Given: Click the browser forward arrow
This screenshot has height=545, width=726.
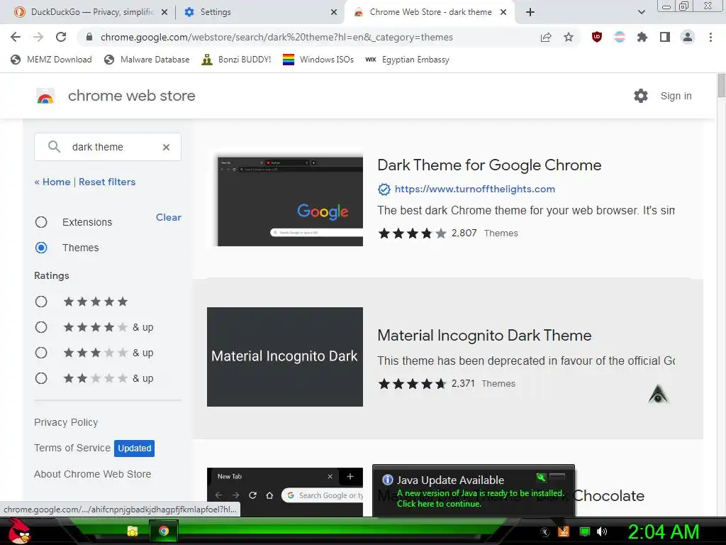Looking at the screenshot, I should [x=38, y=37].
